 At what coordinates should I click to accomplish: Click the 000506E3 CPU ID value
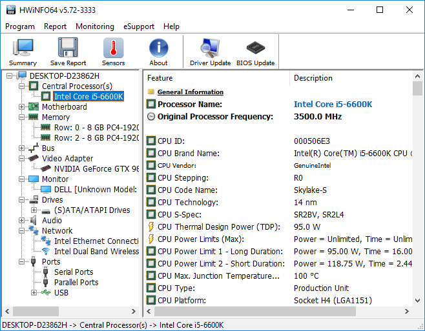pos(312,141)
